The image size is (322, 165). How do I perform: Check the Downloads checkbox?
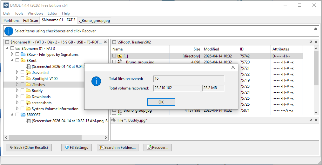22,96
